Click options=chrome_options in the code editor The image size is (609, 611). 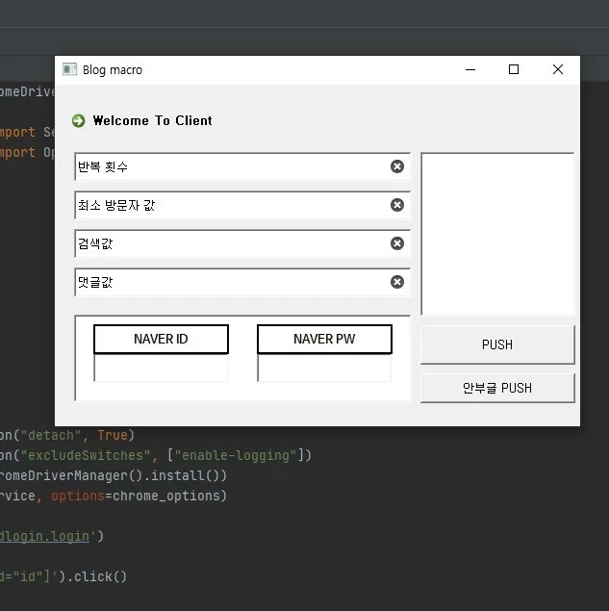[x=136, y=496]
